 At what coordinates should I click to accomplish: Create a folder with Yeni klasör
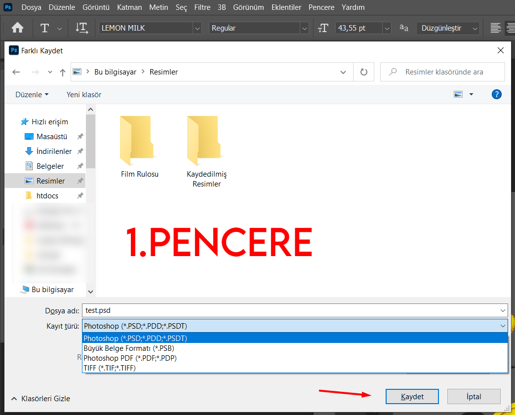pos(84,95)
